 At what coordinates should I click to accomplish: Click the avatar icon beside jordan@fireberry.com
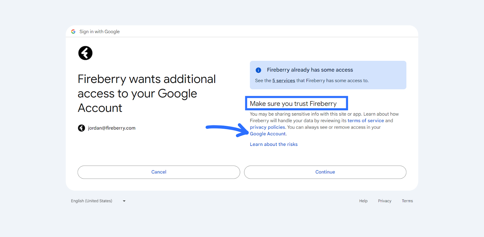81,128
